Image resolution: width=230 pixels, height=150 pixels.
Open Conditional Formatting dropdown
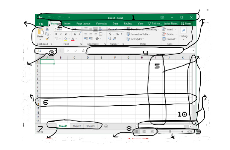[143, 29]
